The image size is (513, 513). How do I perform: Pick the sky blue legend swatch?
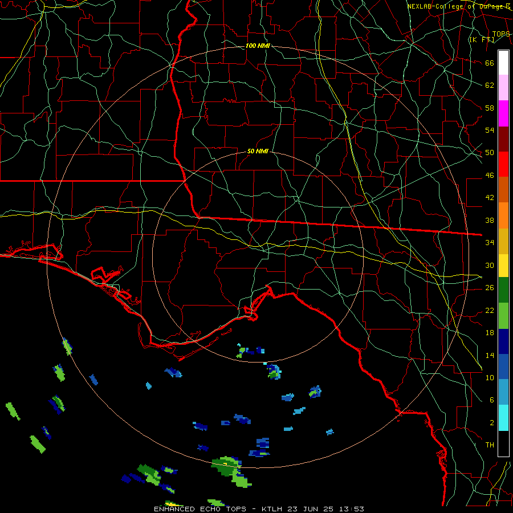click(503, 392)
